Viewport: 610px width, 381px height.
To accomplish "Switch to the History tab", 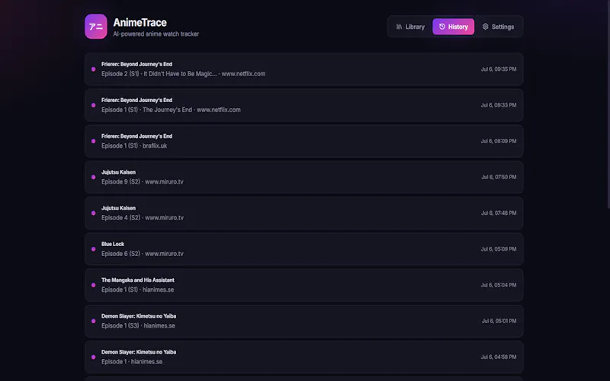I will click(x=453, y=27).
